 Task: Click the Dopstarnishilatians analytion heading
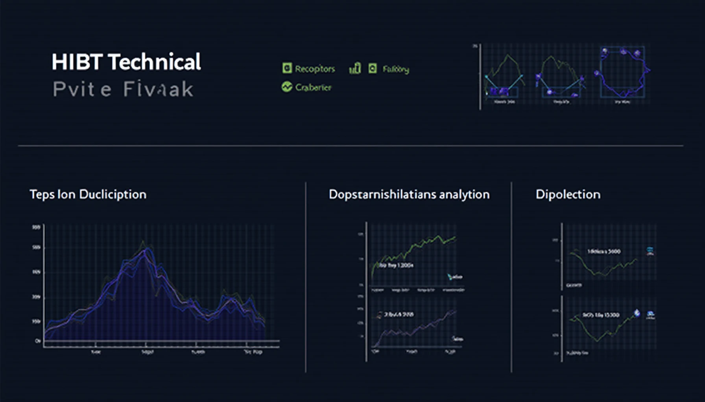(x=409, y=194)
